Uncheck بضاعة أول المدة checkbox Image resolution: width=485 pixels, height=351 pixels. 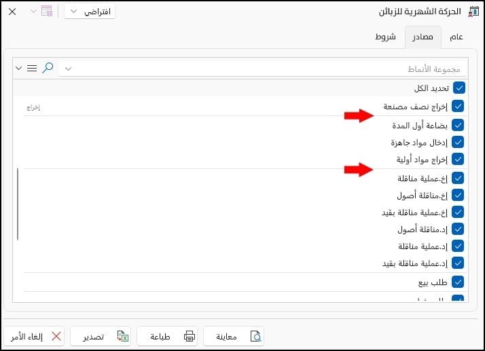point(458,125)
